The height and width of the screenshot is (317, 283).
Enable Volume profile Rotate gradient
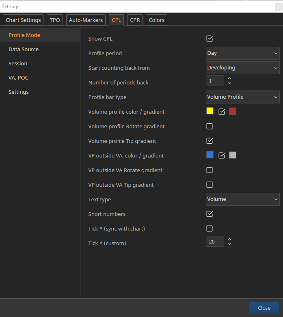210,126
